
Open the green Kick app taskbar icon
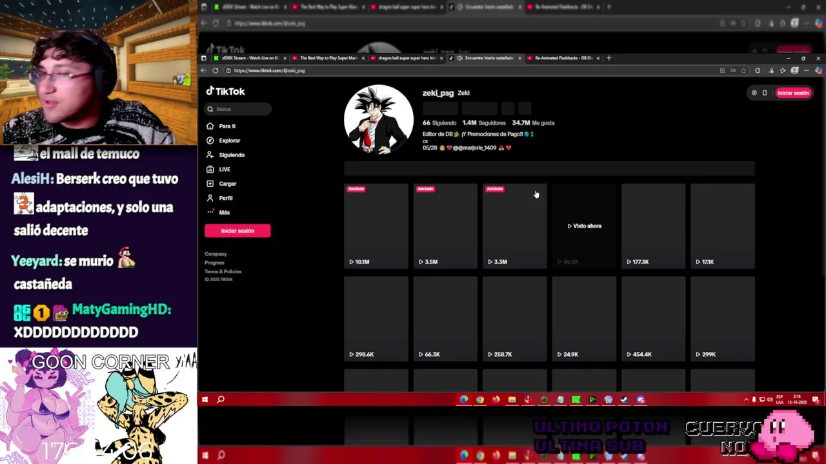[x=576, y=400]
